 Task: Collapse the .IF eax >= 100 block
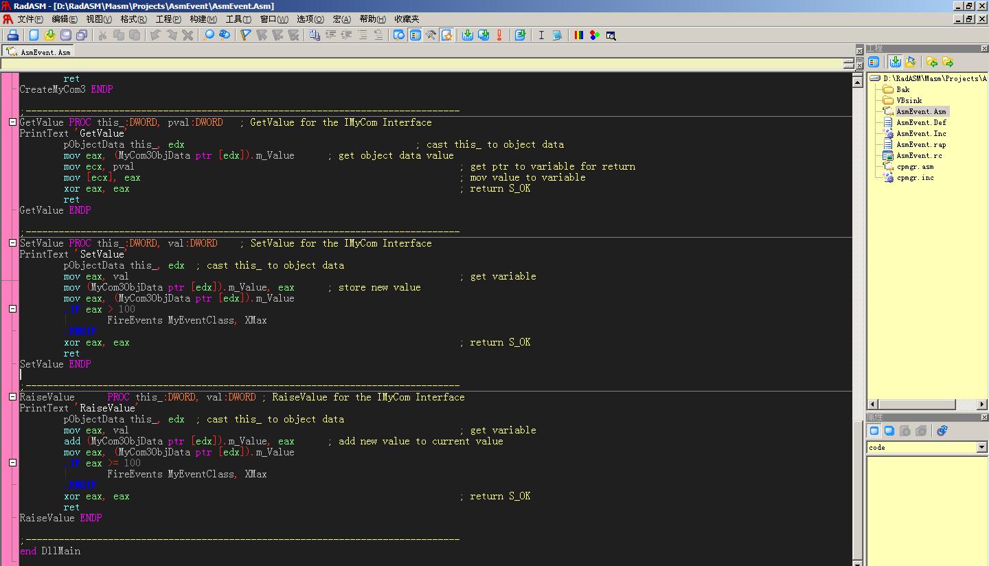click(12, 463)
